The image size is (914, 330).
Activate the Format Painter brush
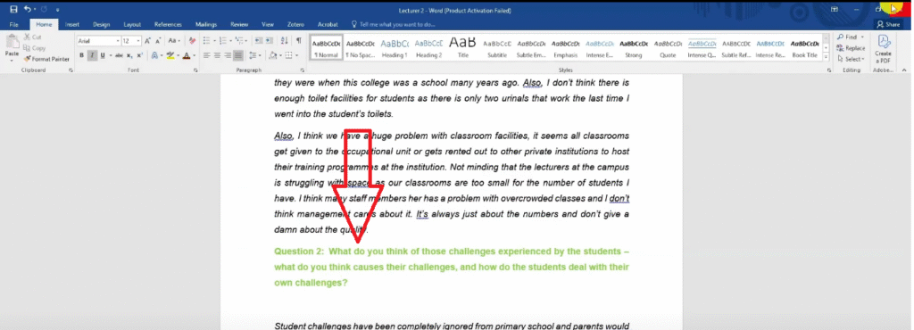[46, 59]
